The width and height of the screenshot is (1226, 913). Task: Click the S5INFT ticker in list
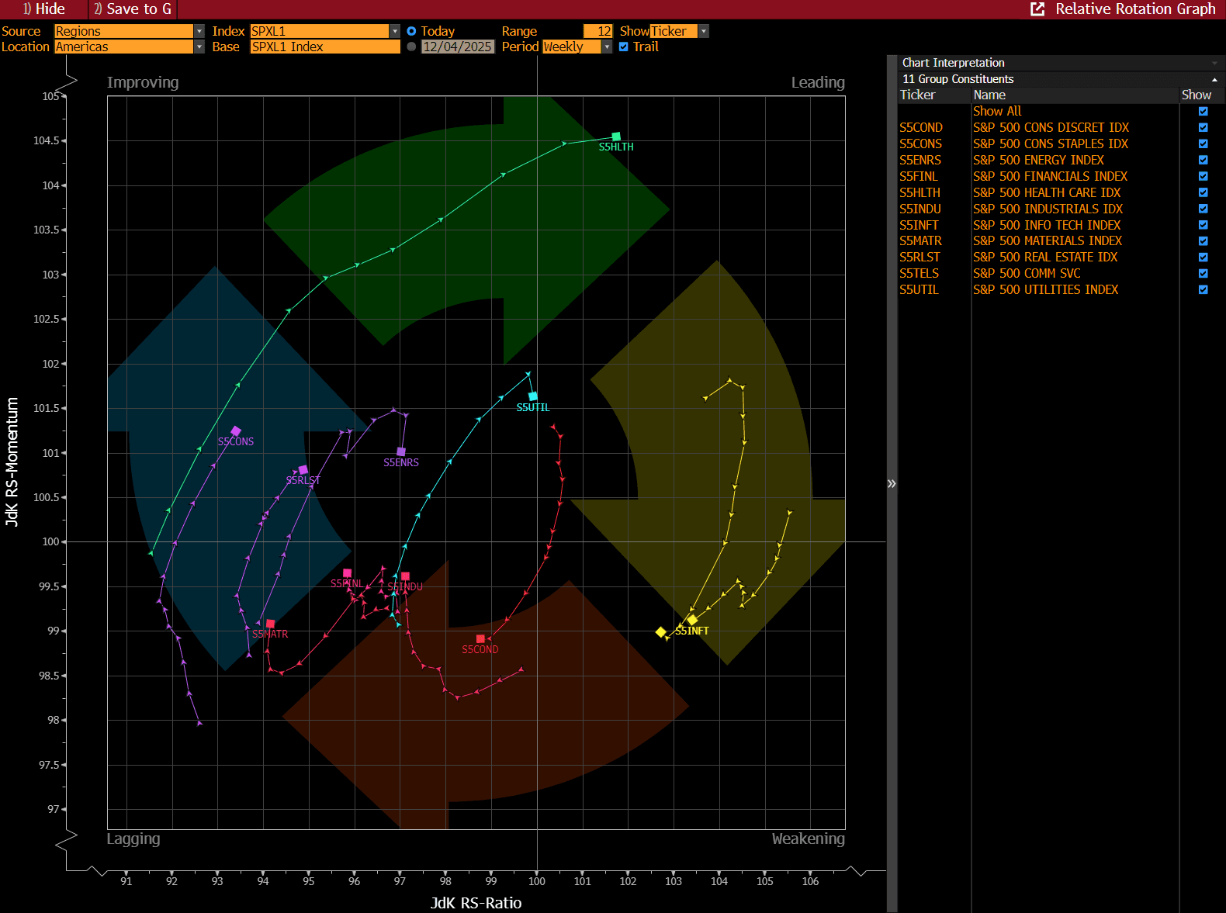pyautogui.click(x=919, y=225)
